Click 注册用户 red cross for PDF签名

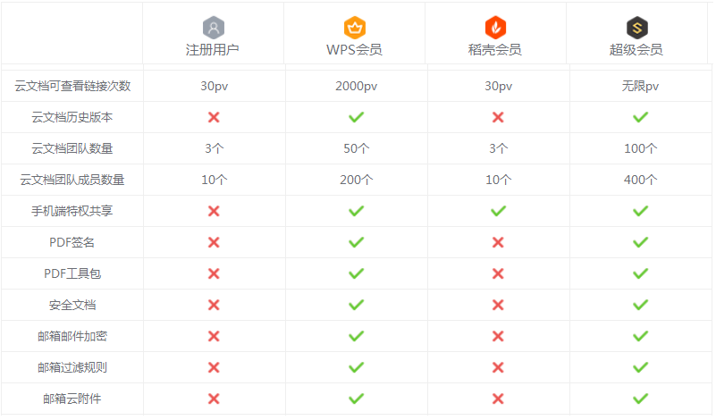(x=214, y=242)
